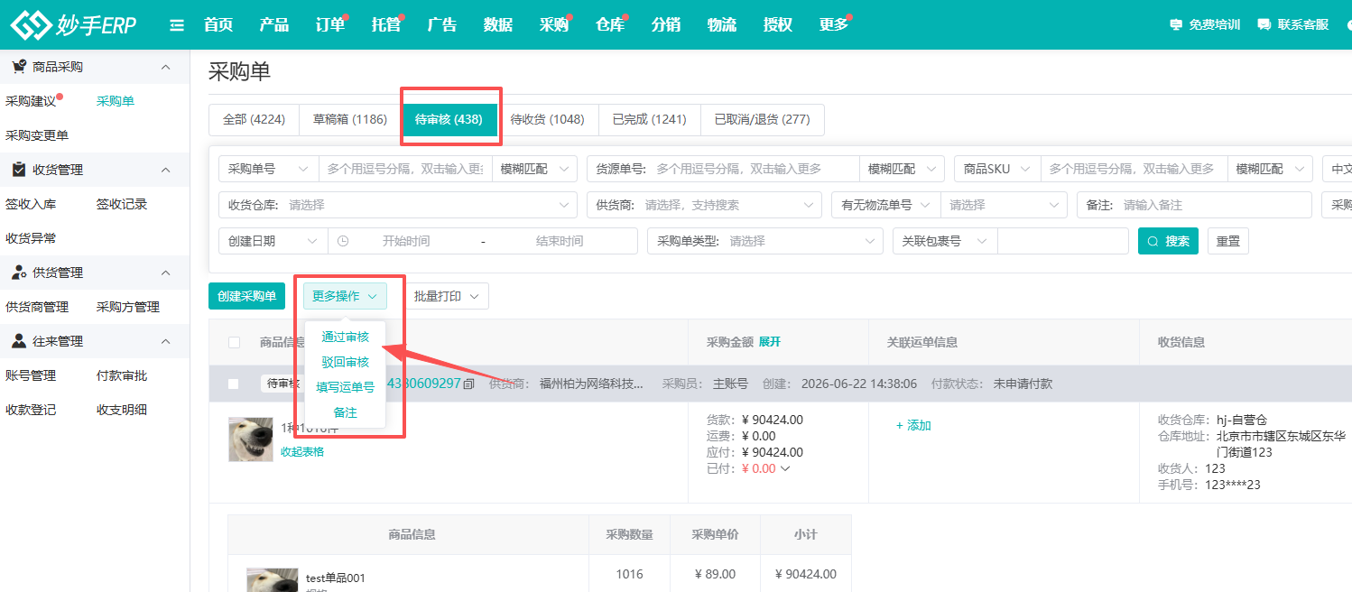
Task: Choose 驳回审核 from the dropdown menu
Action: [345, 363]
